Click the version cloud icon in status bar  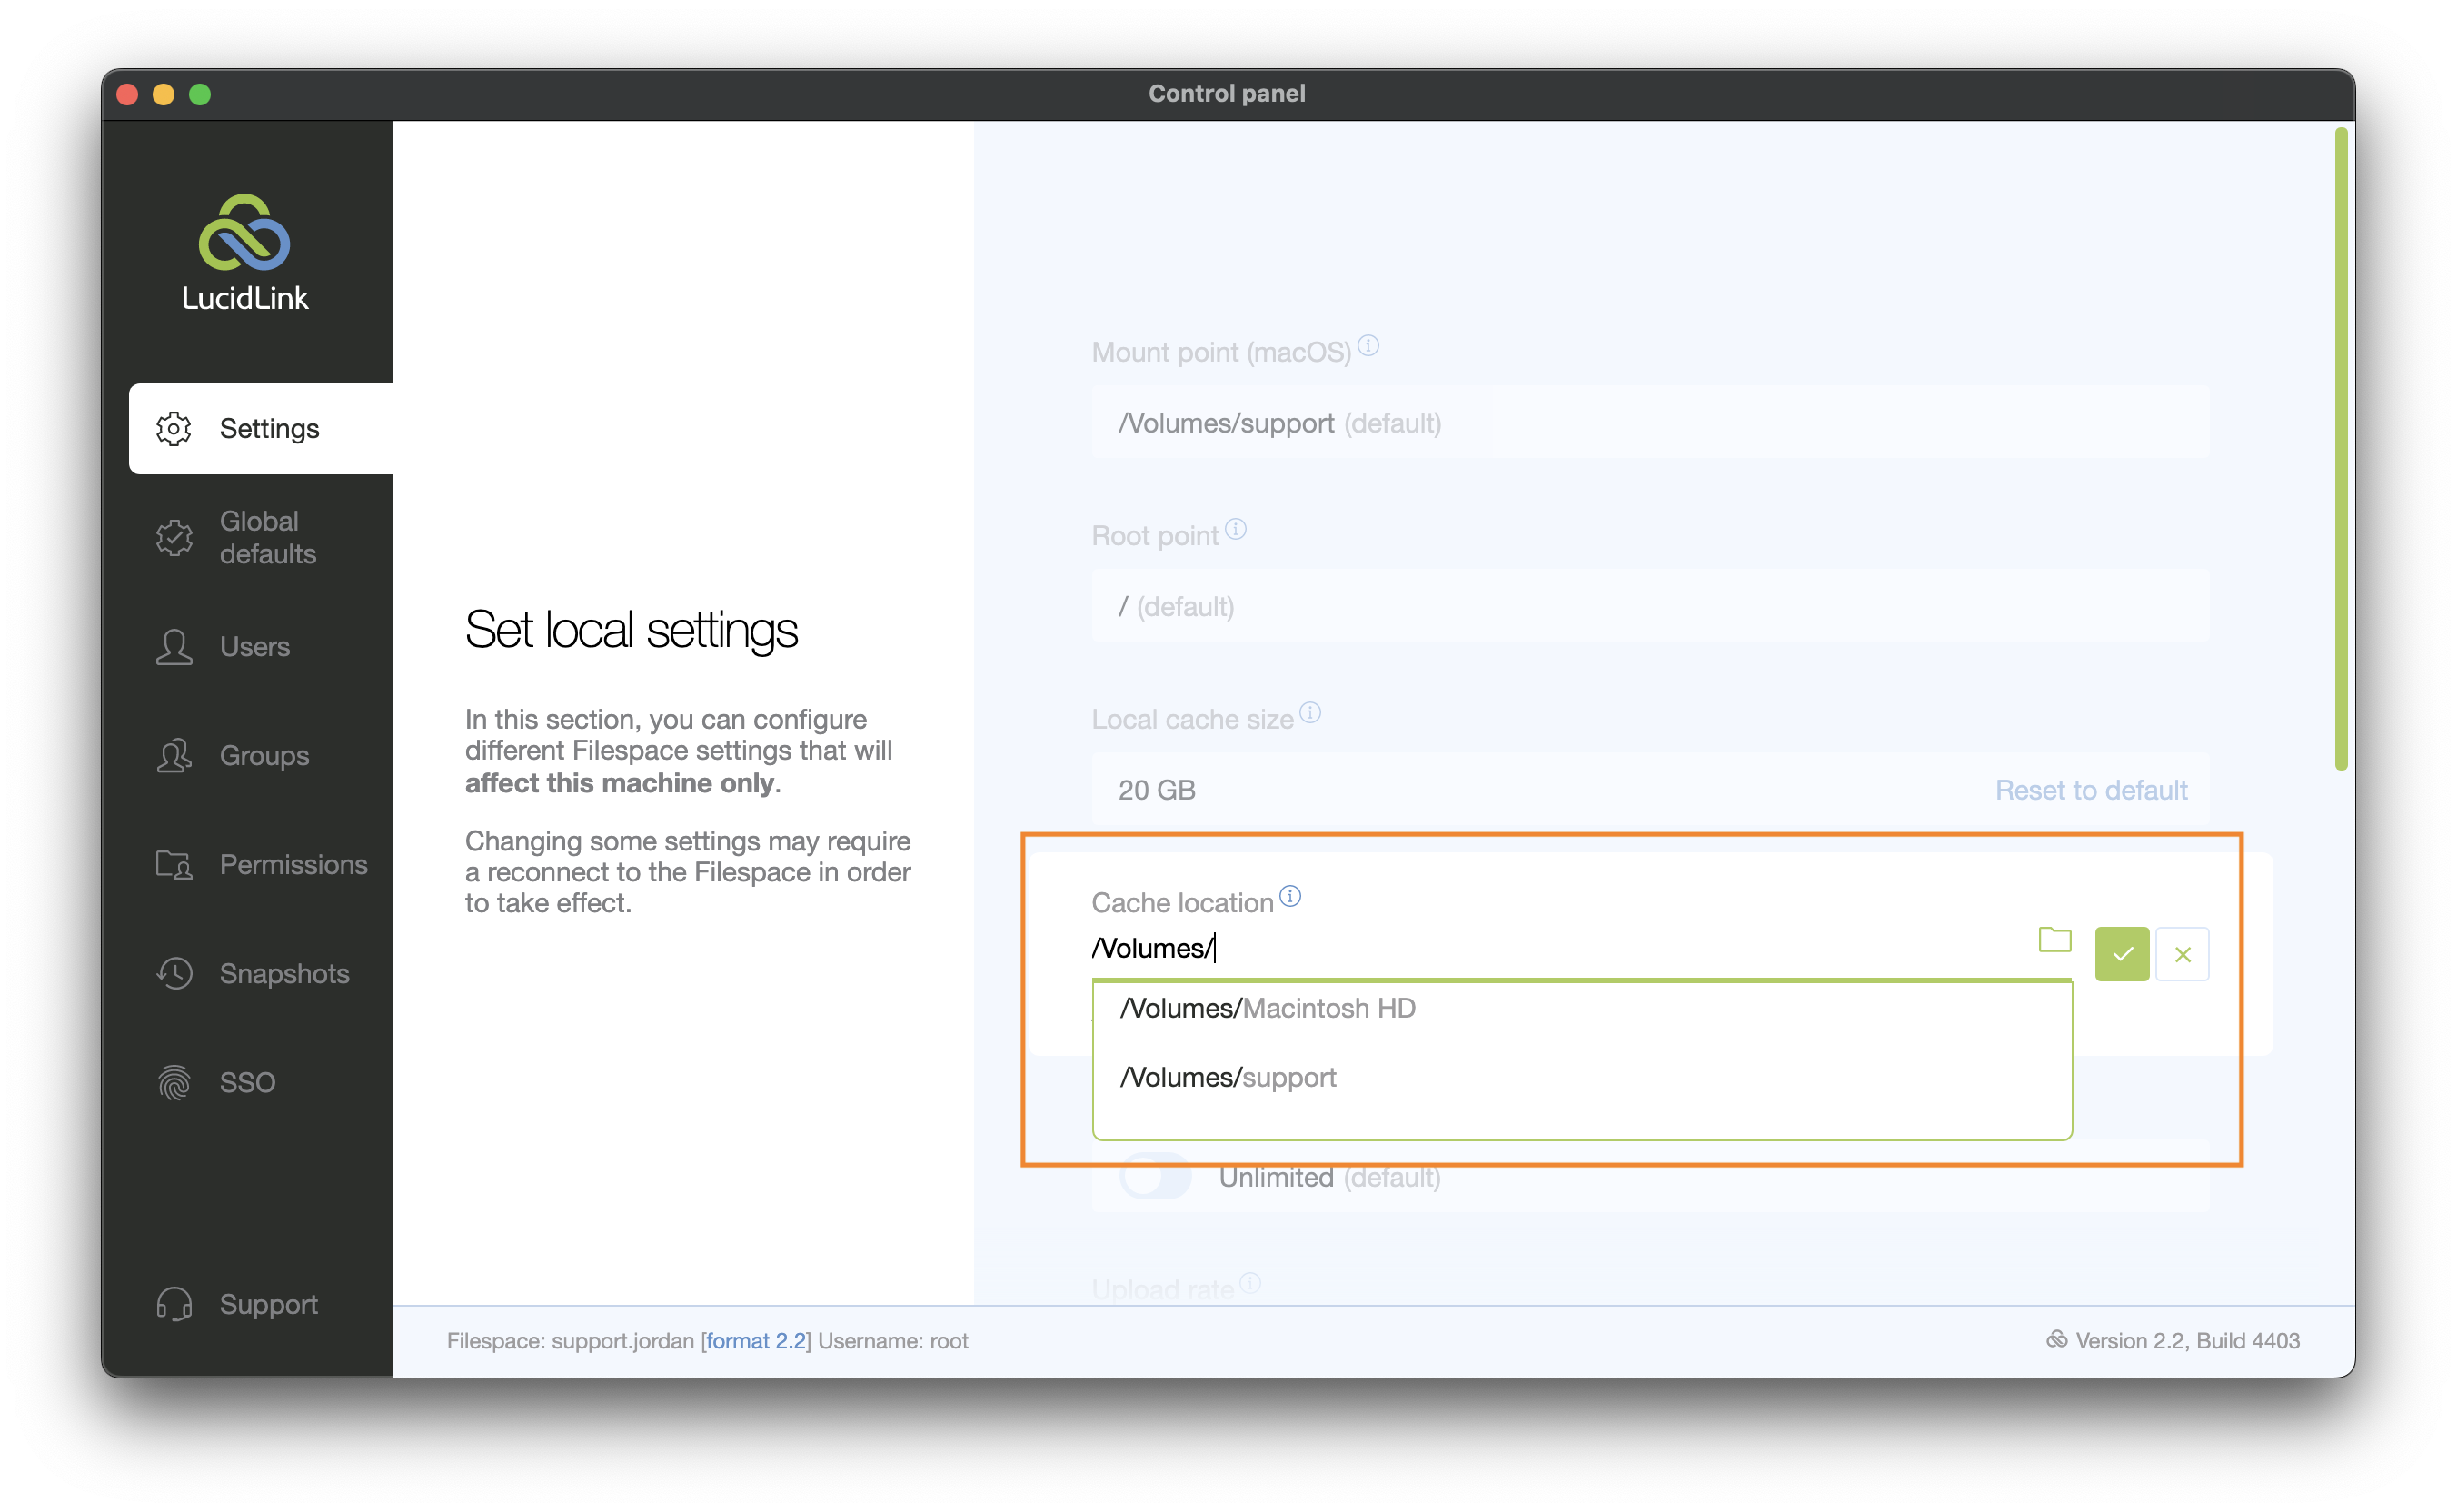2057,1340
